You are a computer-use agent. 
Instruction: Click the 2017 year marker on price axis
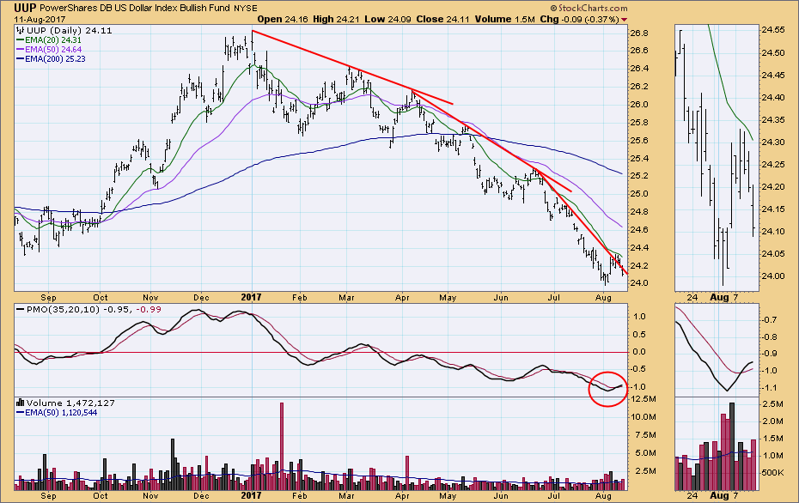pyautogui.click(x=251, y=297)
